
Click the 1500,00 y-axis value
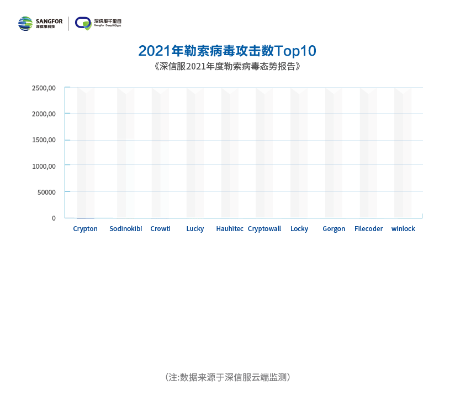tap(44, 140)
